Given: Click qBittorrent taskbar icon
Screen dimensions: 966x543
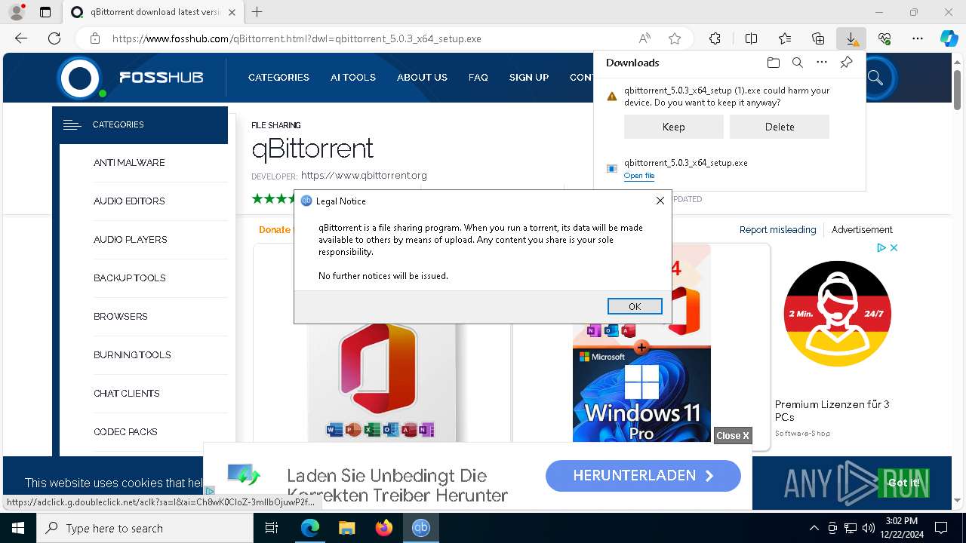Looking at the screenshot, I should tap(420, 528).
